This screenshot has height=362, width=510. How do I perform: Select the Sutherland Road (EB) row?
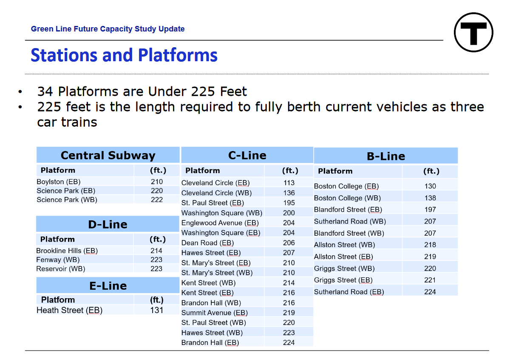(348, 292)
